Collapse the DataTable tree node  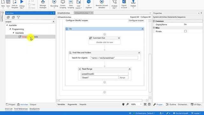(x=13, y=33)
